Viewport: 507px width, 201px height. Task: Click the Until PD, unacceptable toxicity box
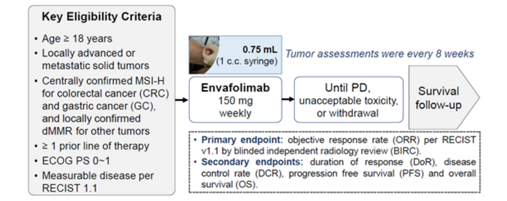pyautogui.click(x=349, y=99)
